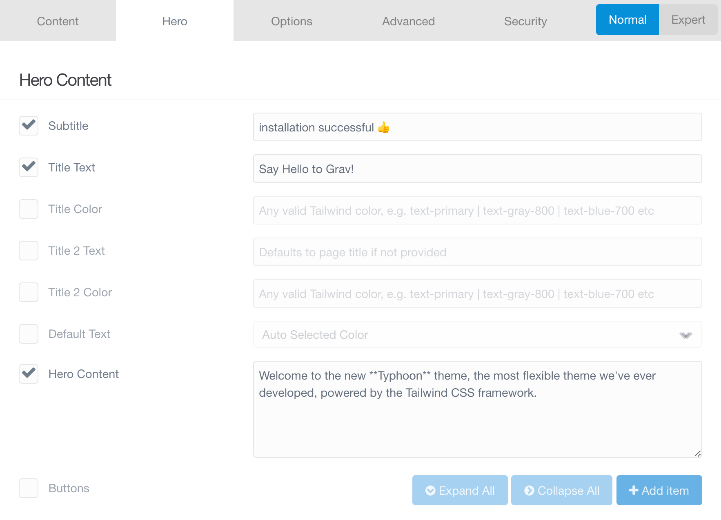Tick the Title 2 Color checkbox
The image size is (721, 520).
[29, 292]
